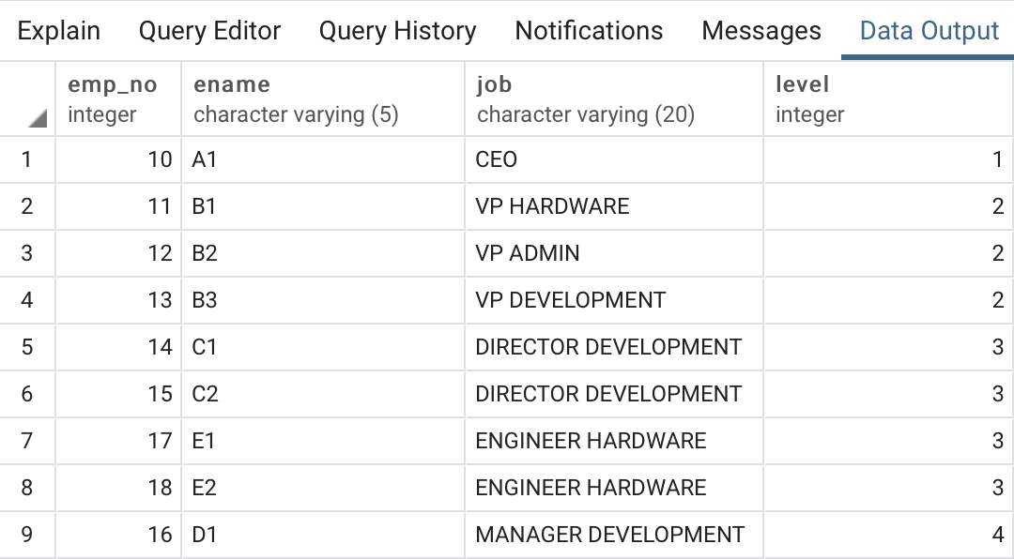Switch to the Messages tab
Image resolution: width=1014 pixels, height=559 pixels.
[x=761, y=31]
